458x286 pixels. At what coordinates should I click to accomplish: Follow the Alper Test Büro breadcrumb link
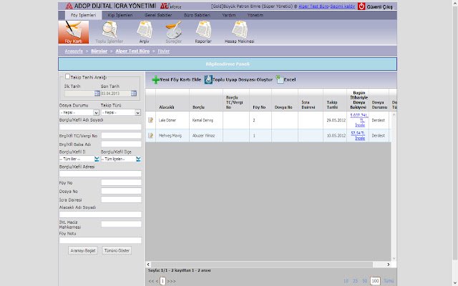pos(132,51)
